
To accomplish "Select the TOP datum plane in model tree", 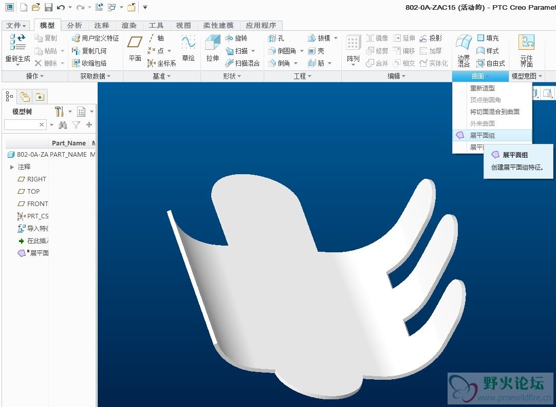I will (x=29, y=192).
